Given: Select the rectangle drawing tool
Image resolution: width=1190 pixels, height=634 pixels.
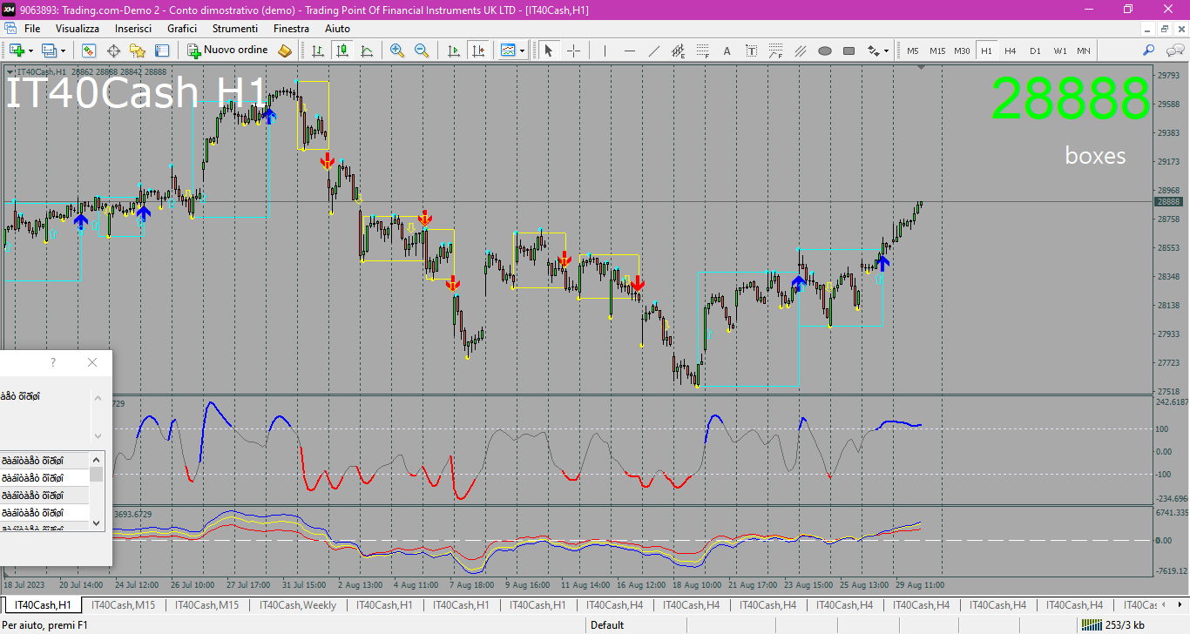Looking at the screenshot, I should (849, 51).
